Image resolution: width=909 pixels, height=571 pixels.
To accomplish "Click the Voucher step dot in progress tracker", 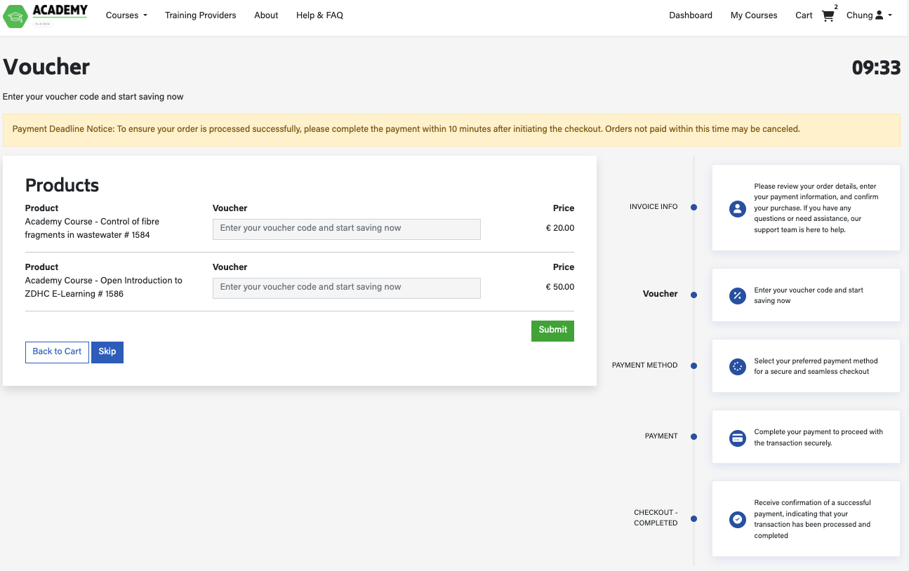I will point(694,295).
